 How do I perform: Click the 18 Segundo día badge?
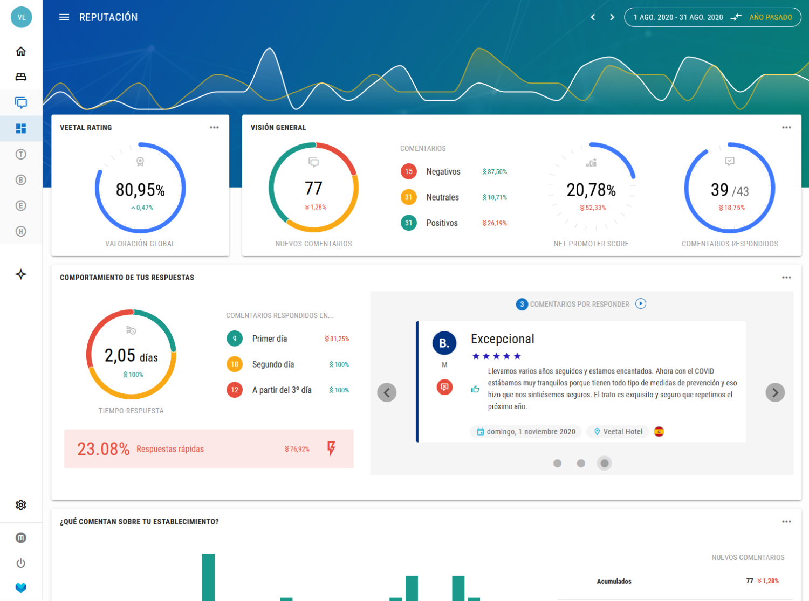click(x=235, y=364)
